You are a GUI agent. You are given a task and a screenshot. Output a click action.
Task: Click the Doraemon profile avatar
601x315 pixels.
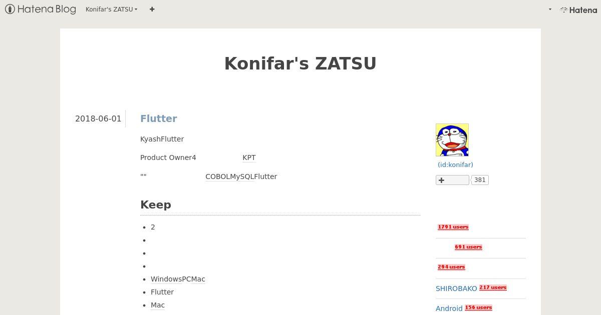pos(452,140)
